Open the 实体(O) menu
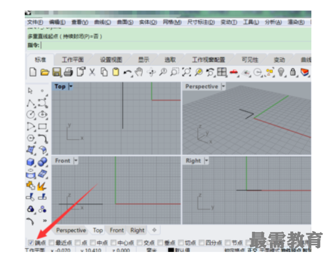Screen dimensions: 326x260 click(x=148, y=22)
